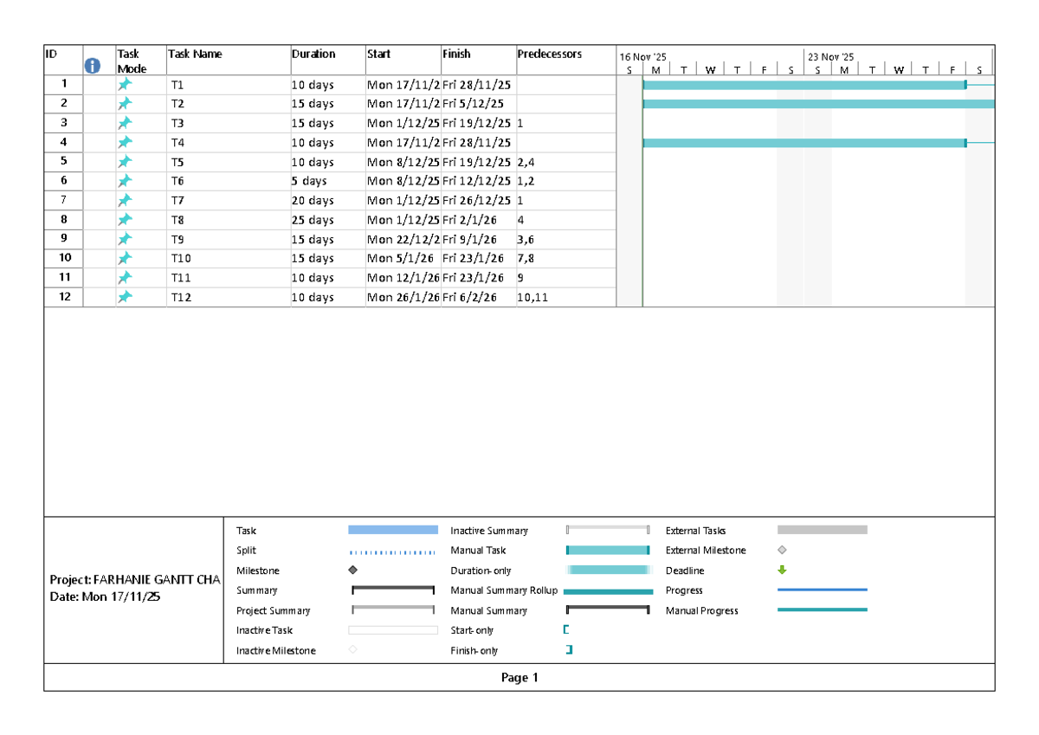Select the pushpin Task Mode icon for T6
This screenshot has width=1039, height=735.
126,181
